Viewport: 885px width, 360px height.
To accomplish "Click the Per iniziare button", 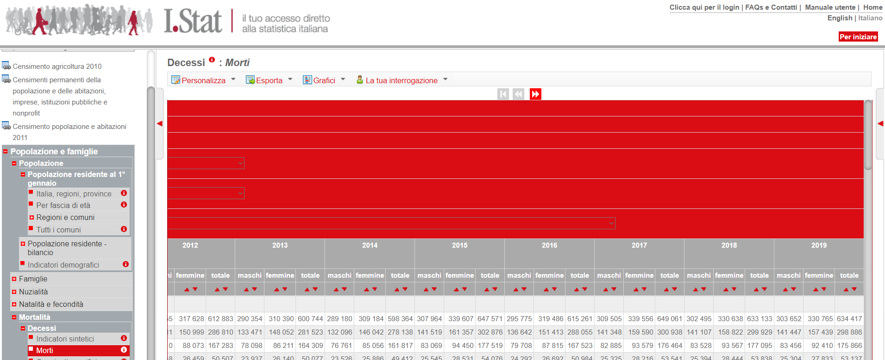I will [858, 37].
